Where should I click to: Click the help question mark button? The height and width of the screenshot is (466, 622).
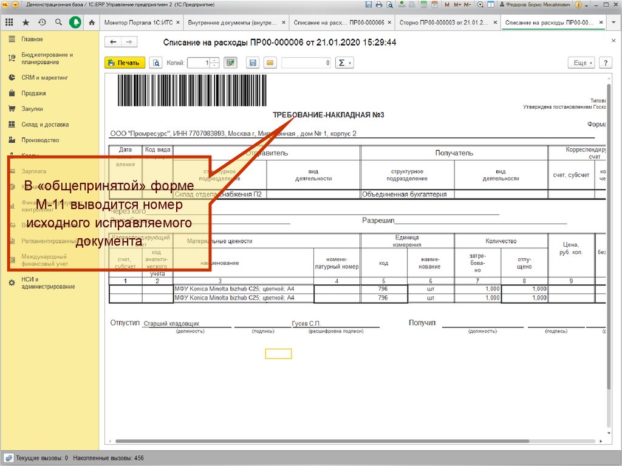(x=605, y=63)
